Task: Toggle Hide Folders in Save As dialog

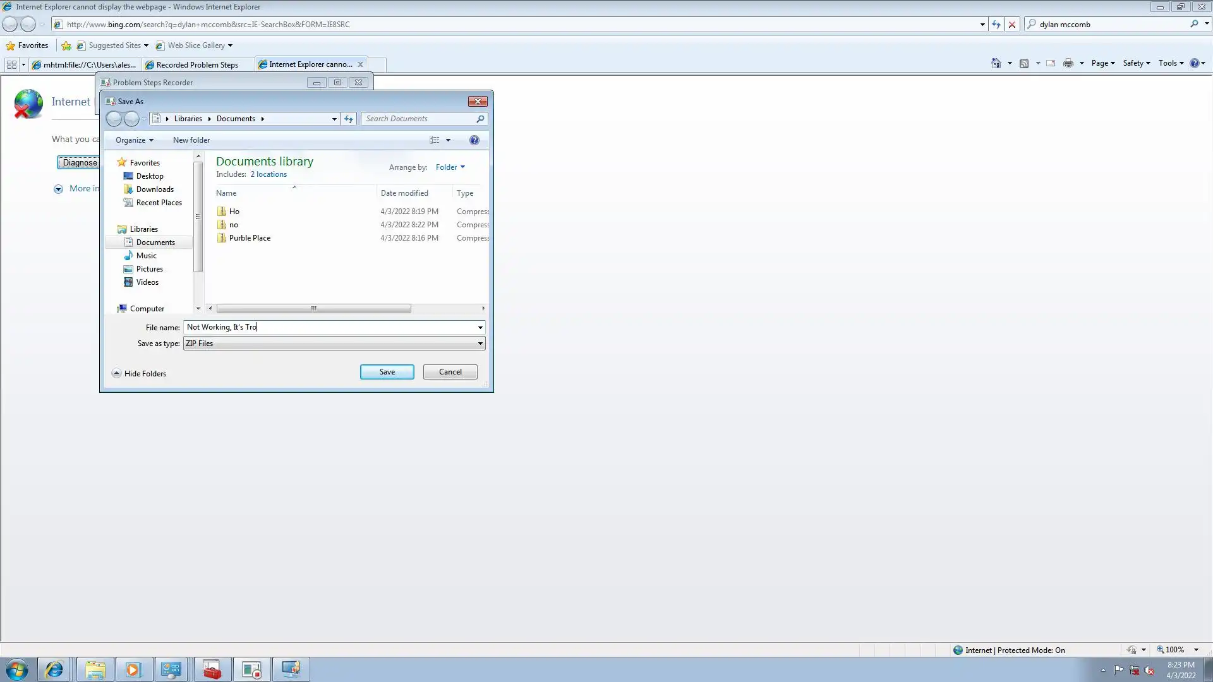Action: click(139, 373)
